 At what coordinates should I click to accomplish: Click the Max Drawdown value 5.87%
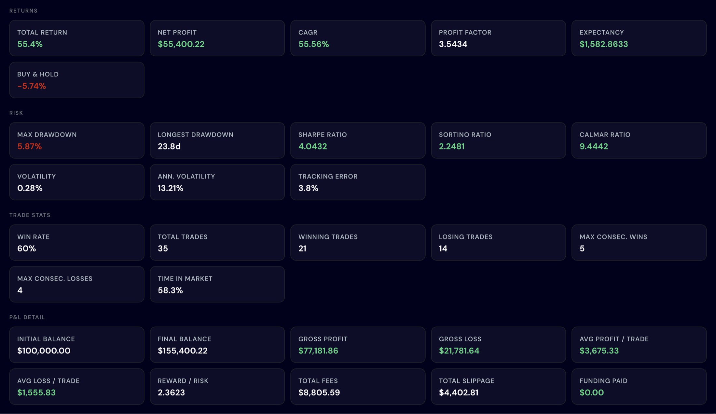[x=30, y=147]
